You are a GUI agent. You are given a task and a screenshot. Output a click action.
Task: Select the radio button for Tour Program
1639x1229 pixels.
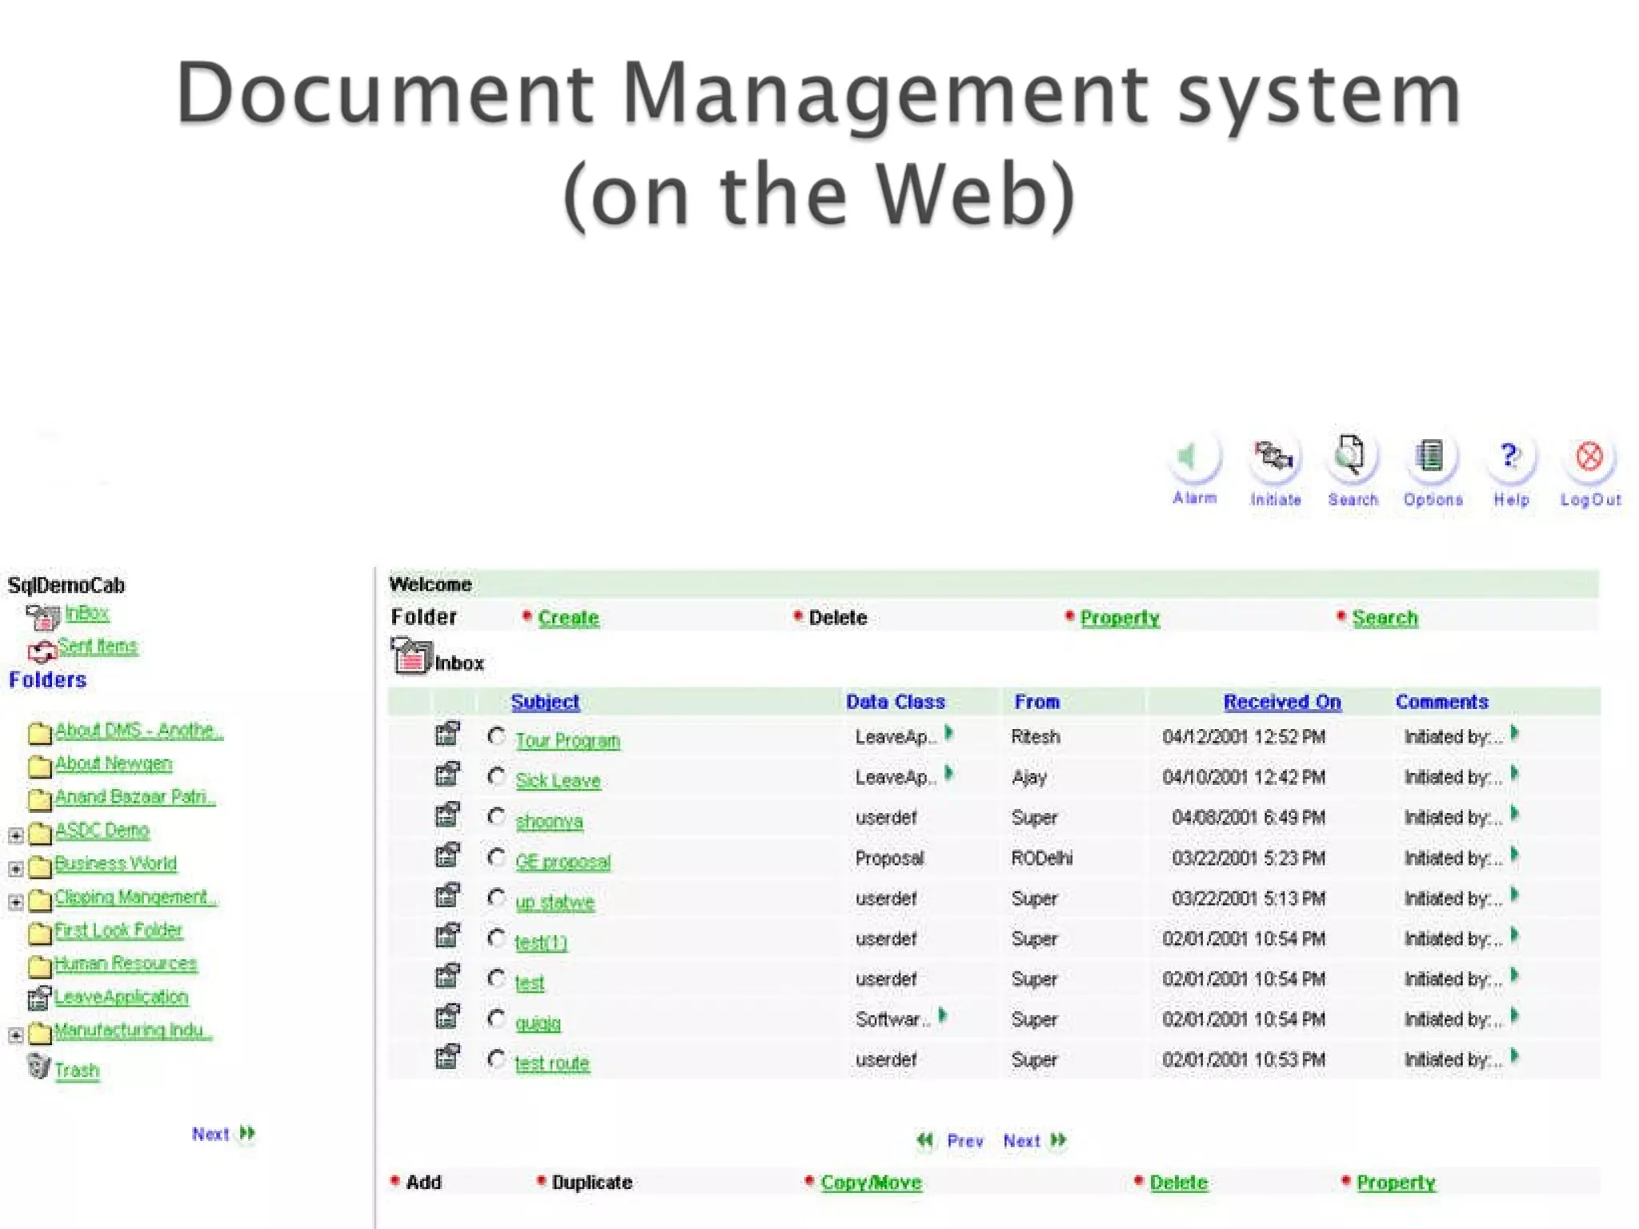[x=497, y=736]
